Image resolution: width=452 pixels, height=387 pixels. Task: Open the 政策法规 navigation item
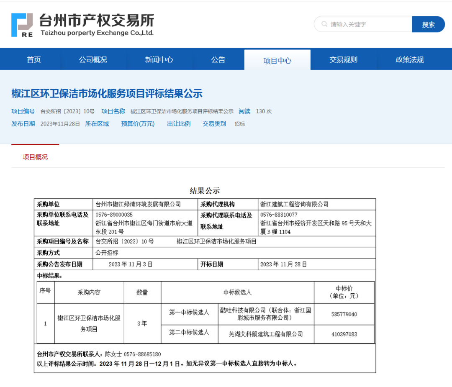click(x=410, y=60)
